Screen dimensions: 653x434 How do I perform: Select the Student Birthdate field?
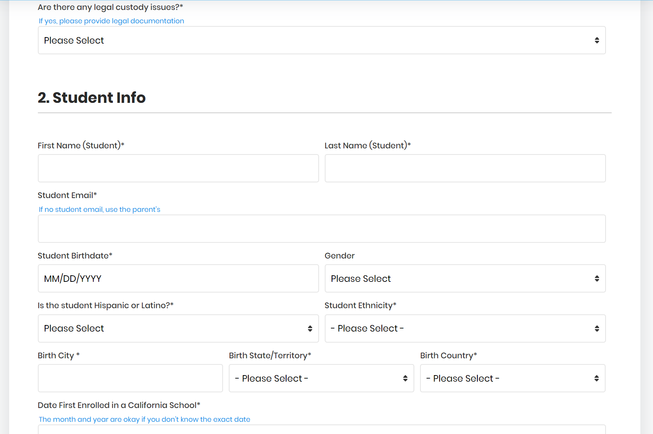click(x=178, y=278)
